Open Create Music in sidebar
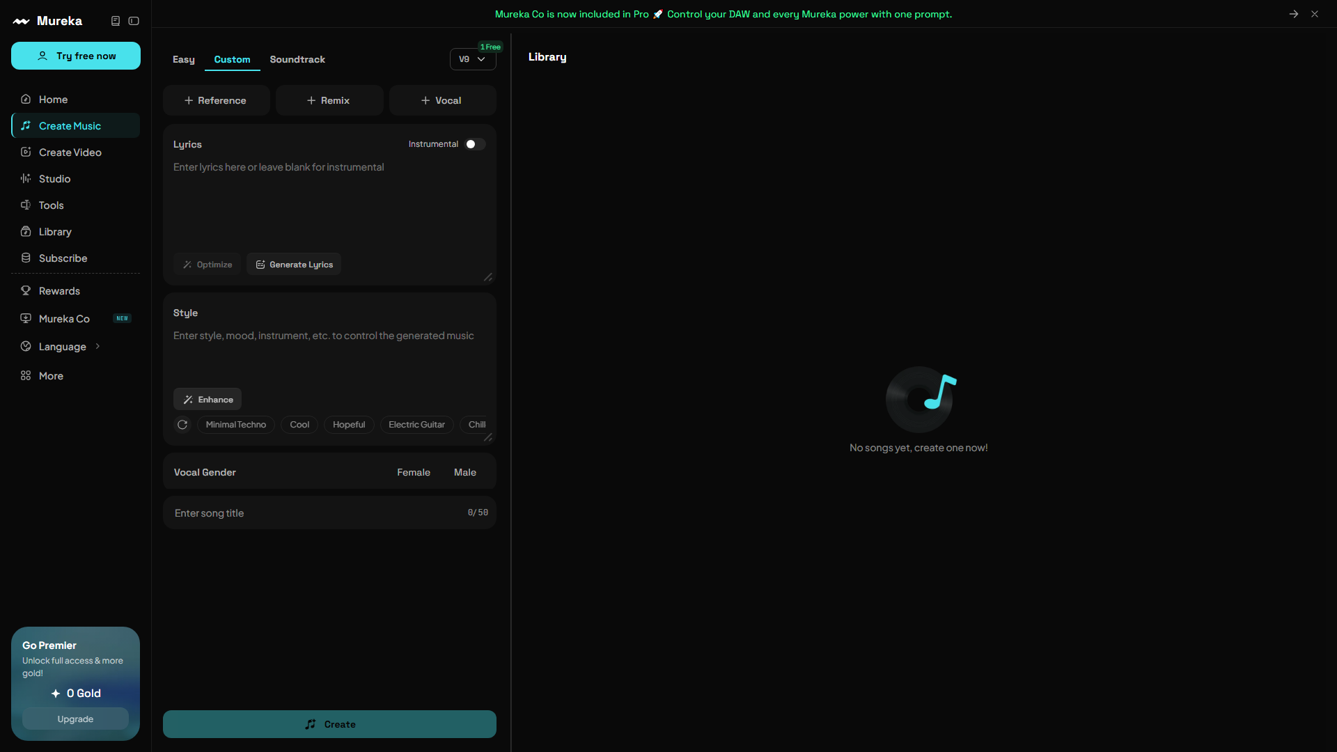Viewport: 1337px width, 752px height. [x=76, y=126]
